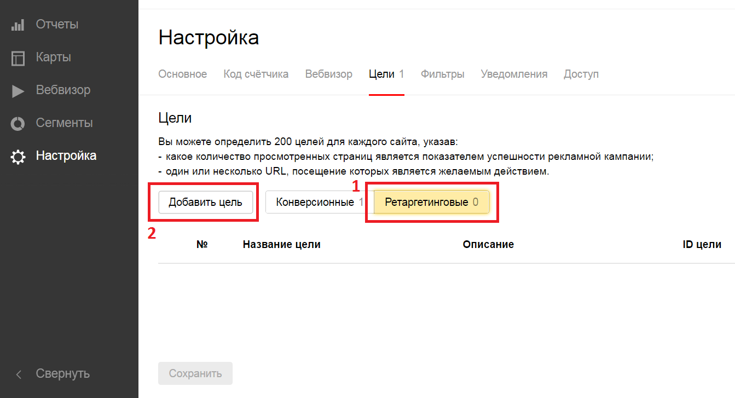Click the Название цели column header
This screenshot has height=398, width=735.
click(281, 245)
